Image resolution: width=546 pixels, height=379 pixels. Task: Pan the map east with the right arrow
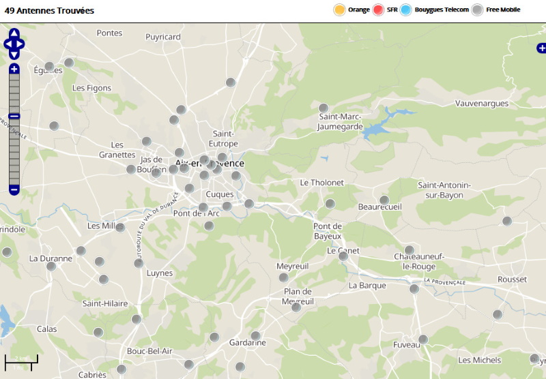click(x=21, y=44)
